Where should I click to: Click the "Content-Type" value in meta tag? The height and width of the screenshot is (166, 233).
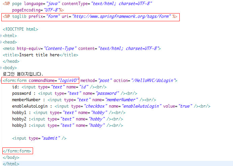point(60,49)
